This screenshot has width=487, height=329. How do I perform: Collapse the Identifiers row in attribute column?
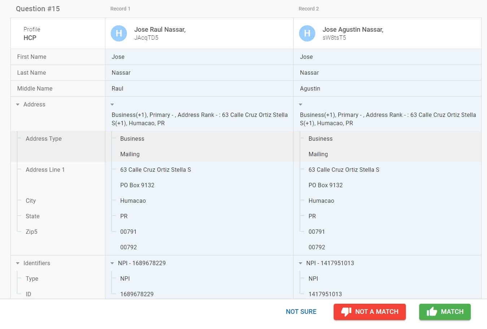coord(18,263)
